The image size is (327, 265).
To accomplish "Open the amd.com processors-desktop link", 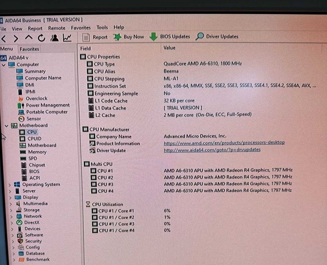I will (224, 143).
